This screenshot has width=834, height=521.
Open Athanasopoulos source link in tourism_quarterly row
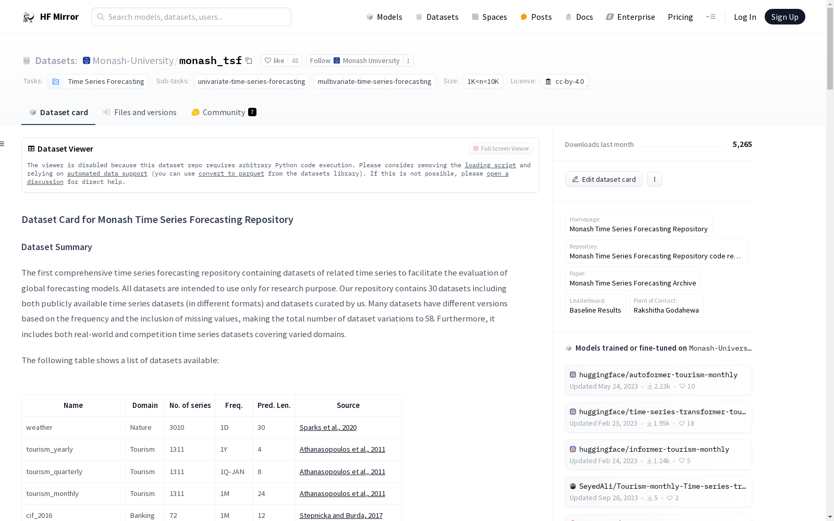pos(342,472)
